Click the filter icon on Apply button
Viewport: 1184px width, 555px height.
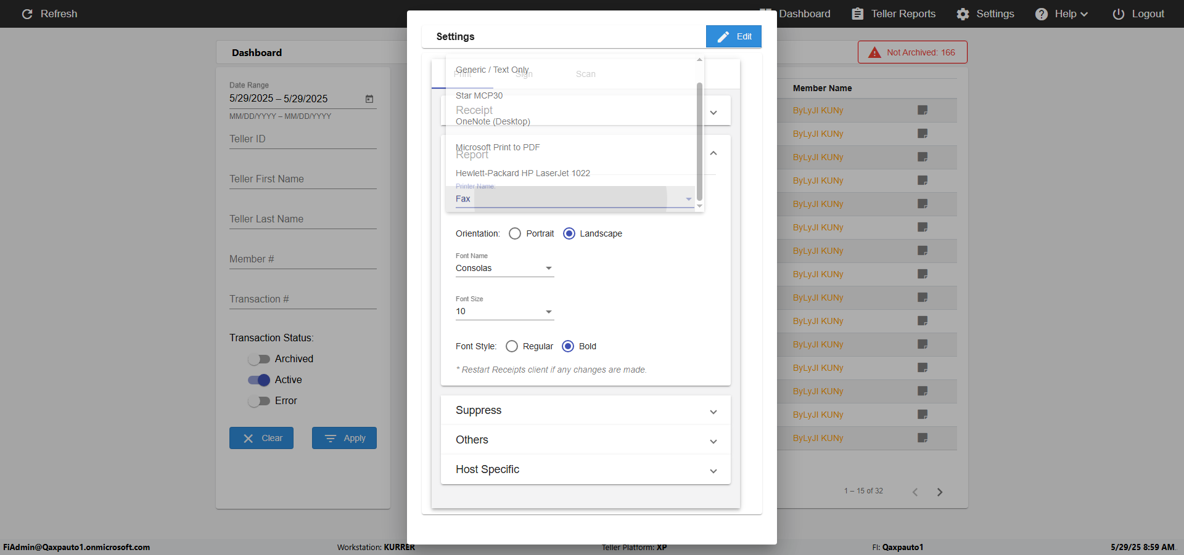331,439
